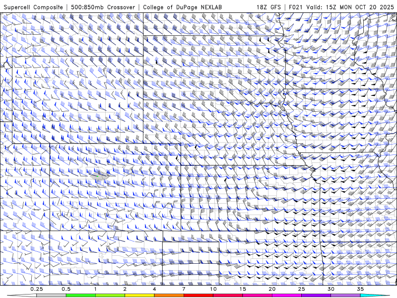397x298 pixels.
Task: Click the lavender 30–35 color bar segment
Action: click(x=345, y=296)
